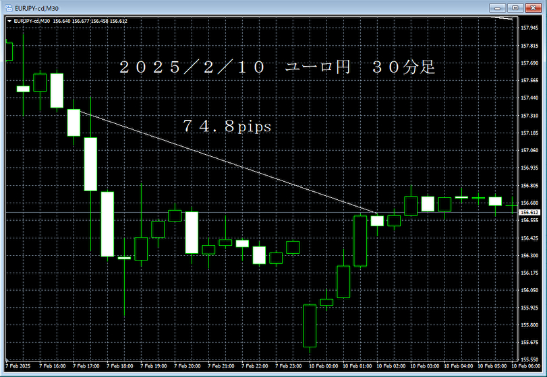Screen dimensions: 547x377
Task: Select the 74.8pips text label
Action: [x=227, y=126]
